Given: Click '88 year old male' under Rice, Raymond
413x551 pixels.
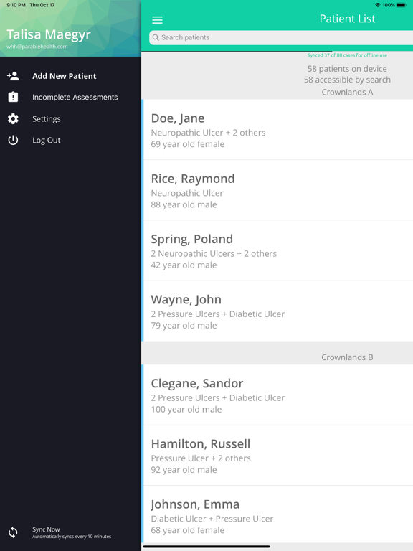Looking at the screenshot, I should click(184, 204).
